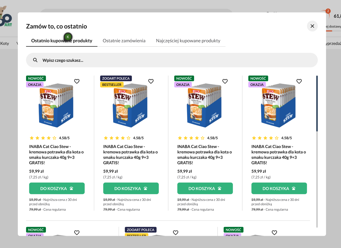
Task: Favorite the first product with heart icon
Action: point(77,81)
